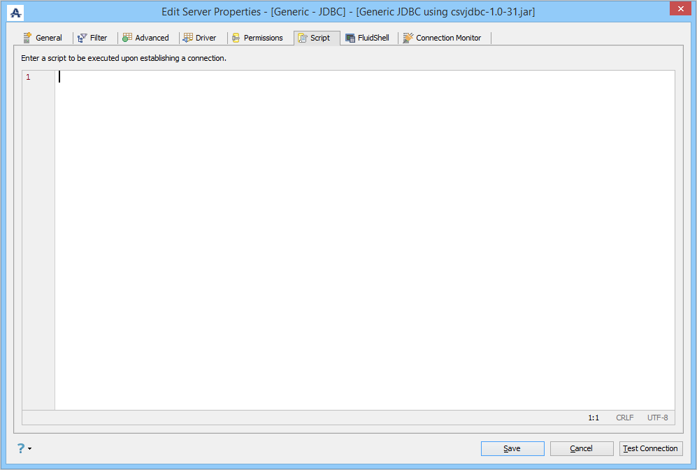Click the 'Enter a script' instruction text
Image resolution: width=697 pixels, height=470 pixels.
pyautogui.click(x=124, y=58)
